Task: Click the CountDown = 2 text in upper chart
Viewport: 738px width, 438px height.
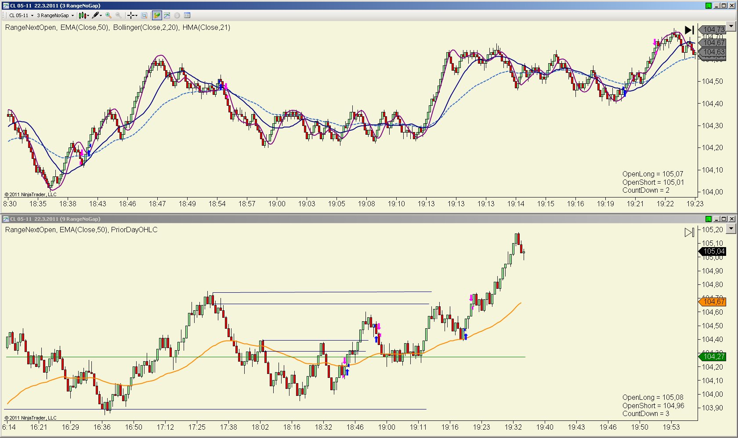Action: tap(646, 190)
